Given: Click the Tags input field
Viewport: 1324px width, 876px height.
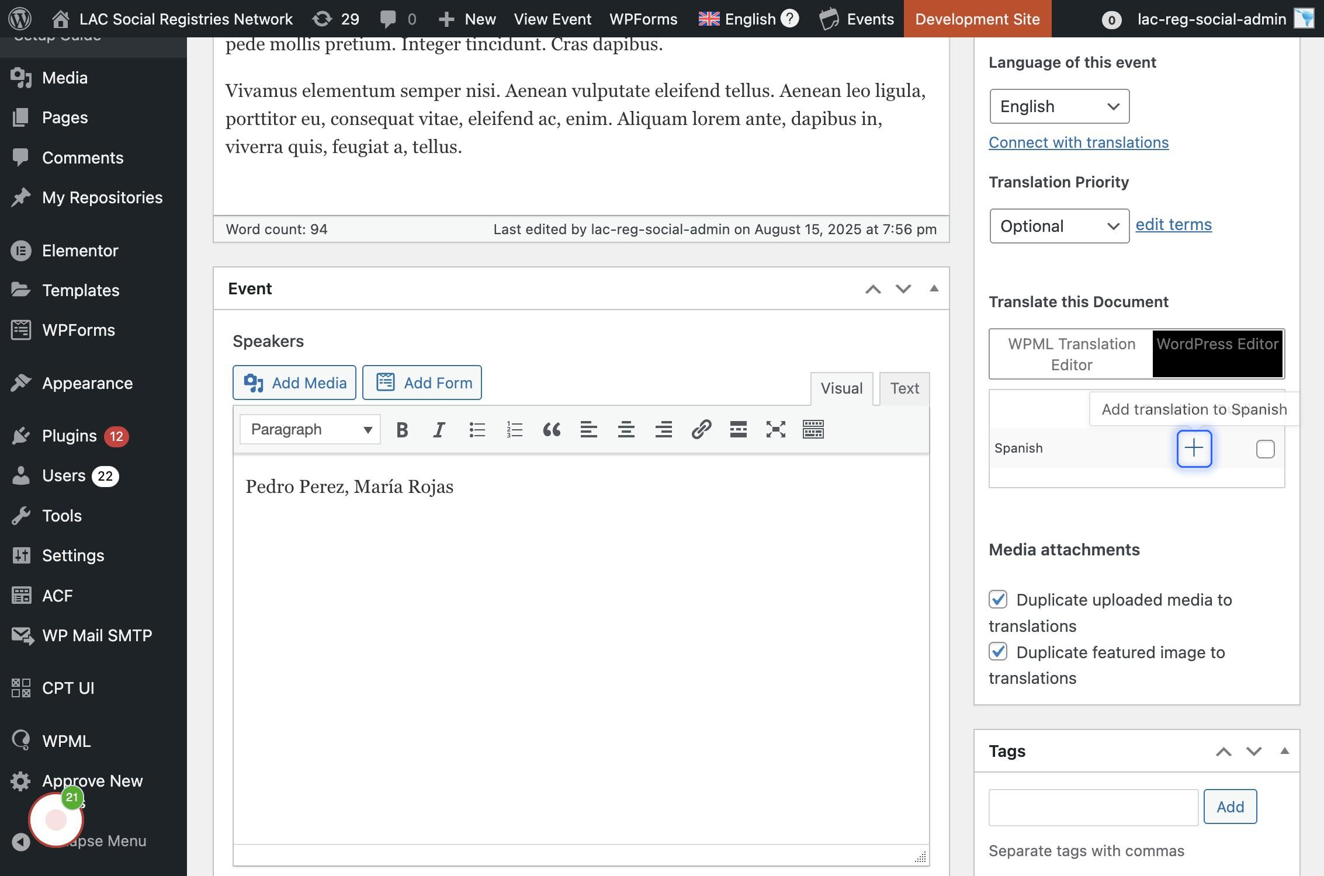Looking at the screenshot, I should pyautogui.click(x=1093, y=807).
